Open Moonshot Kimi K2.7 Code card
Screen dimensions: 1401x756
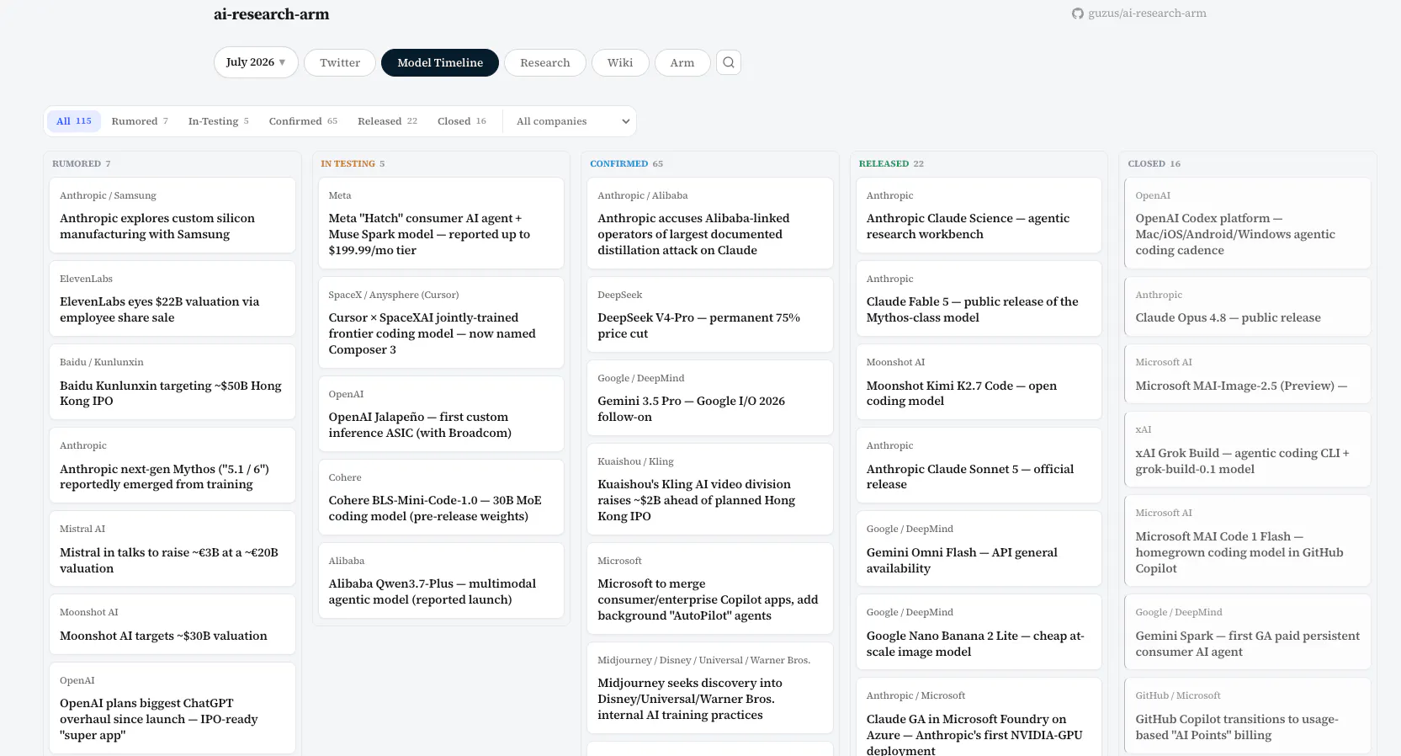[979, 382]
